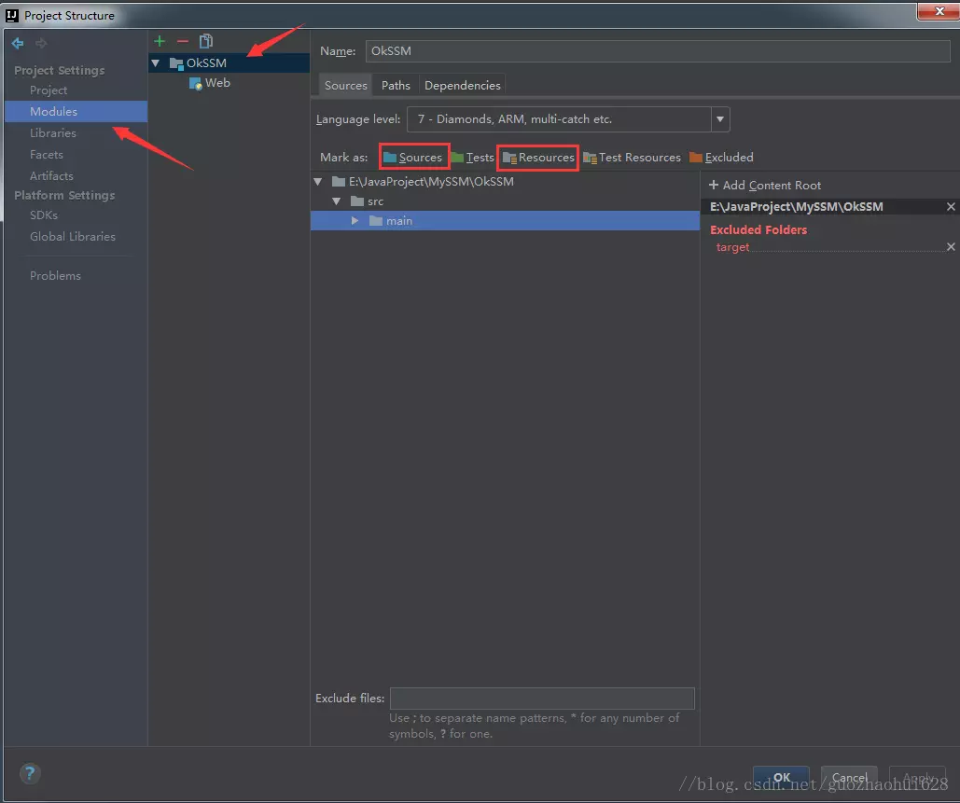Copy the selected module
Viewport: 960px width, 803px height.
coord(205,41)
